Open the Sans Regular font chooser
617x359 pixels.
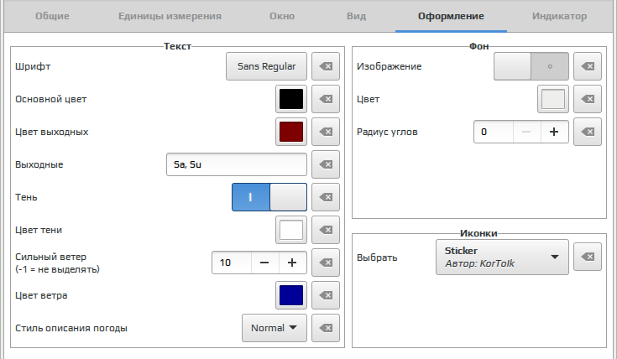click(266, 66)
